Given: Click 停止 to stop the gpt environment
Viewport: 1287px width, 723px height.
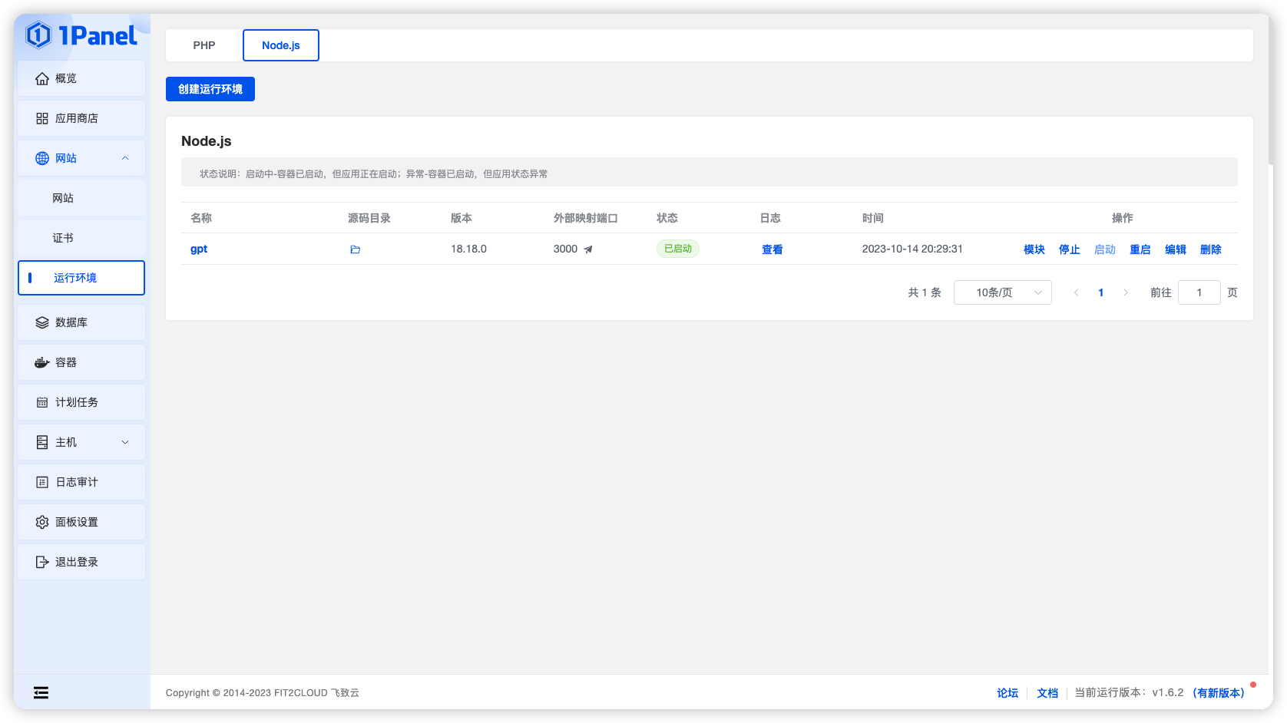Looking at the screenshot, I should tap(1069, 249).
